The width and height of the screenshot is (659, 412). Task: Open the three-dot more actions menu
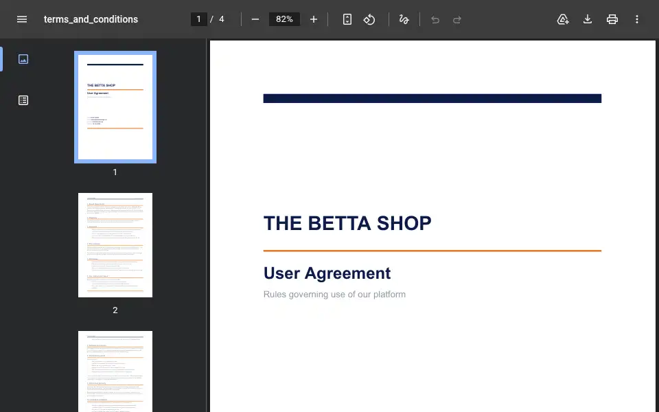[x=637, y=19]
